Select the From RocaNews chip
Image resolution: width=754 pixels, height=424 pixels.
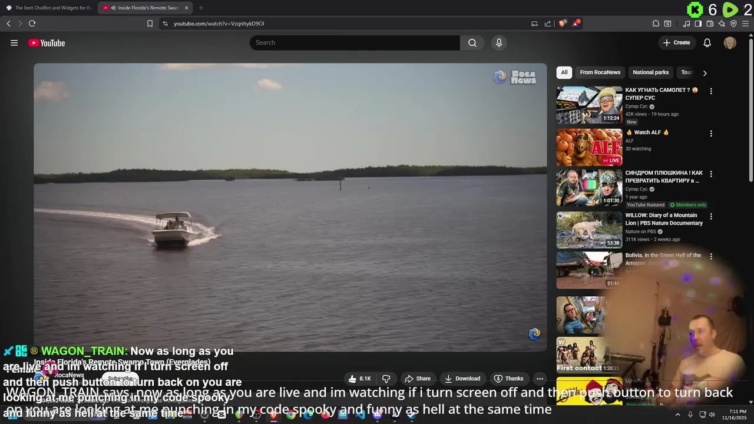(x=600, y=72)
